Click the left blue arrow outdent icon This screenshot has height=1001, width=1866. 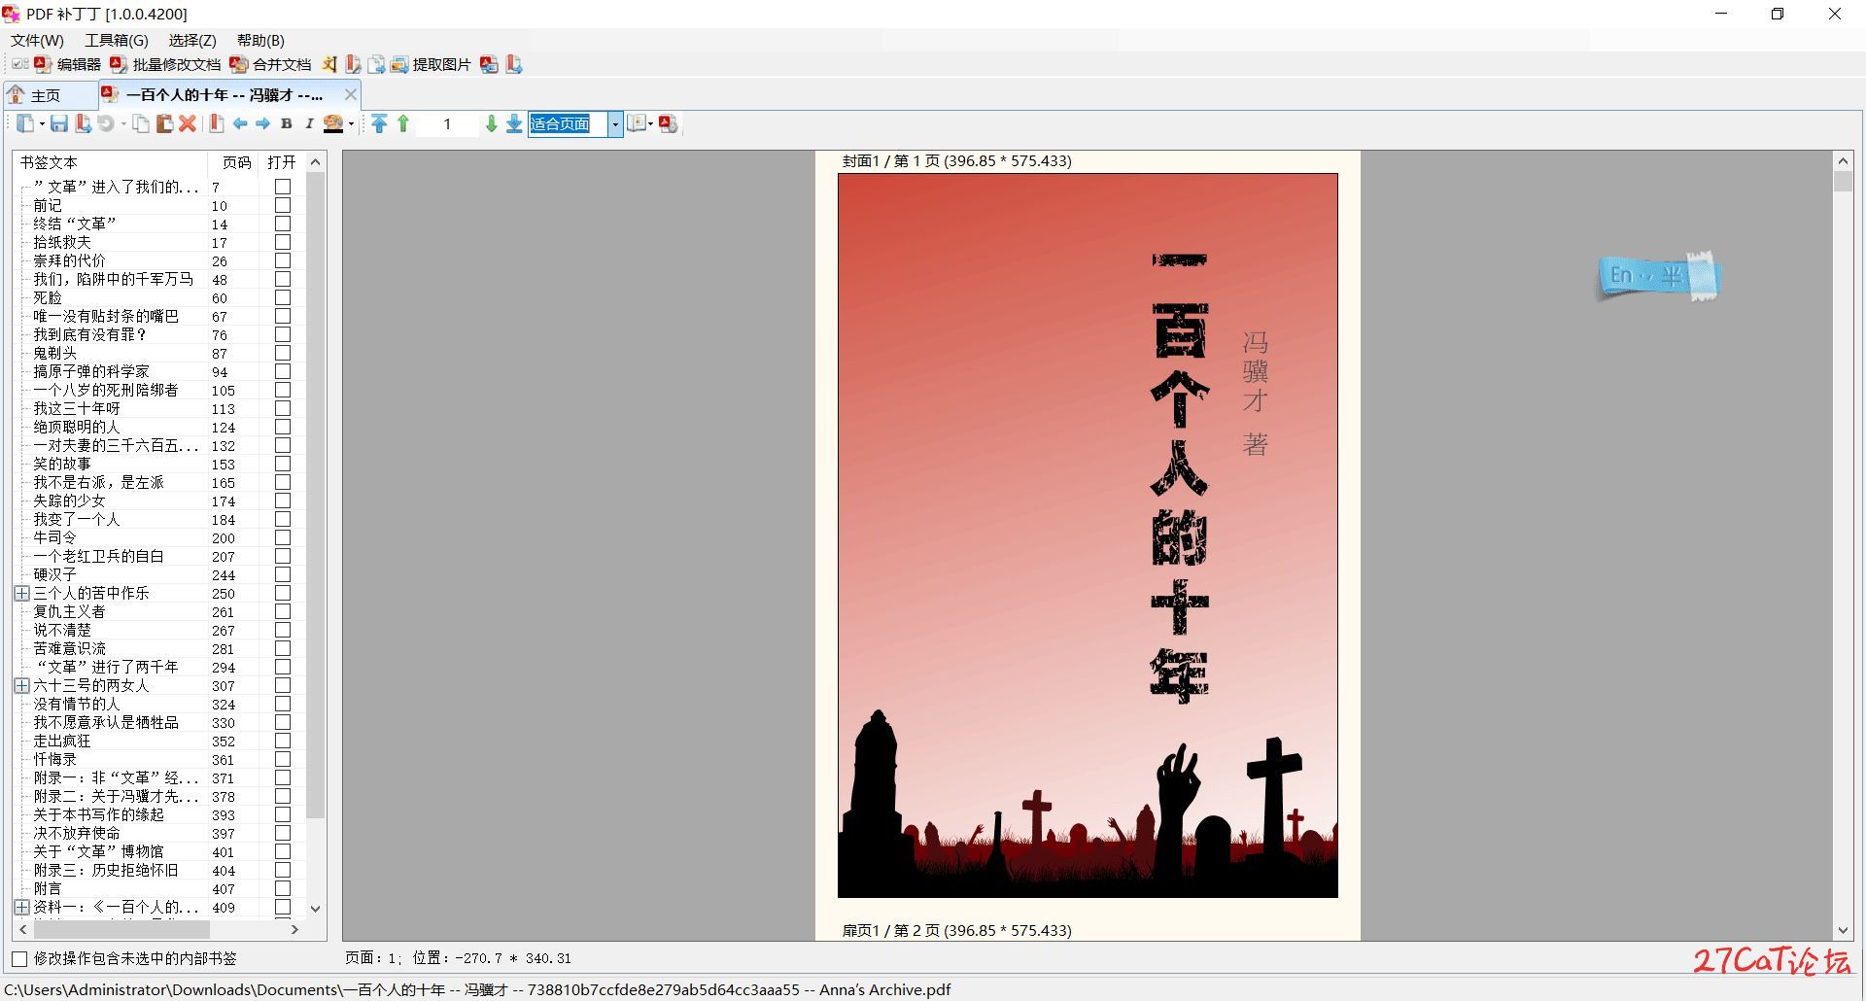point(240,123)
